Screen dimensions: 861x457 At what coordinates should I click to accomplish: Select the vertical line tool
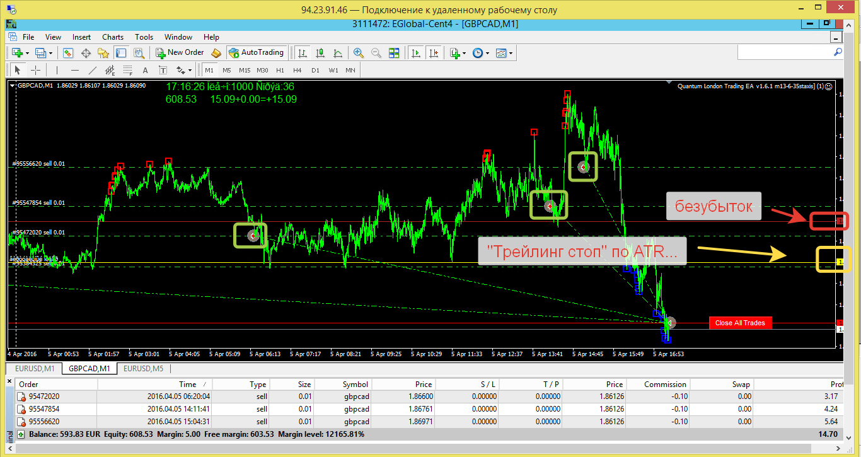pyautogui.click(x=57, y=70)
